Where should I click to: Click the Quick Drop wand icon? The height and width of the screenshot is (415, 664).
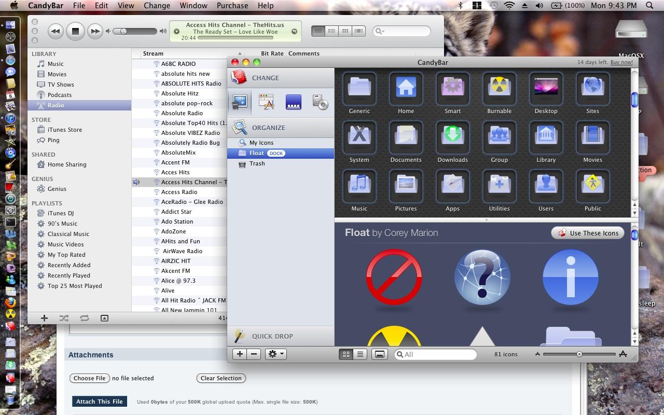pos(239,336)
